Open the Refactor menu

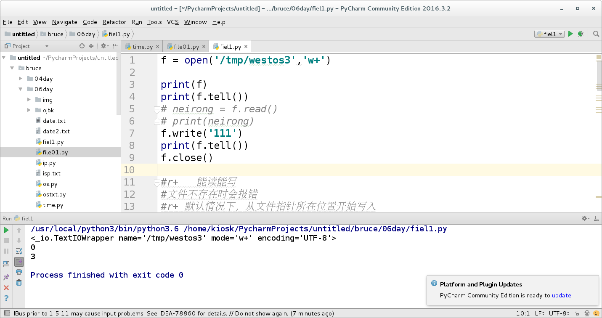pyautogui.click(x=114, y=22)
